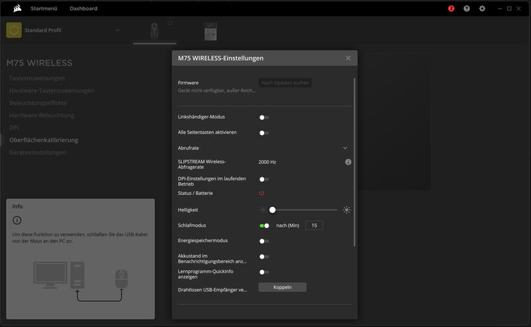
Task: Adjust the Helligkeit slider handle
Action: [x=272, y=210]
